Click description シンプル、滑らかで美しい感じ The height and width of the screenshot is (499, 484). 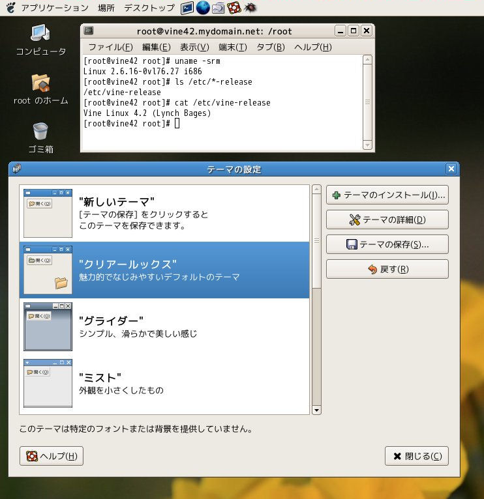[138, 334]
